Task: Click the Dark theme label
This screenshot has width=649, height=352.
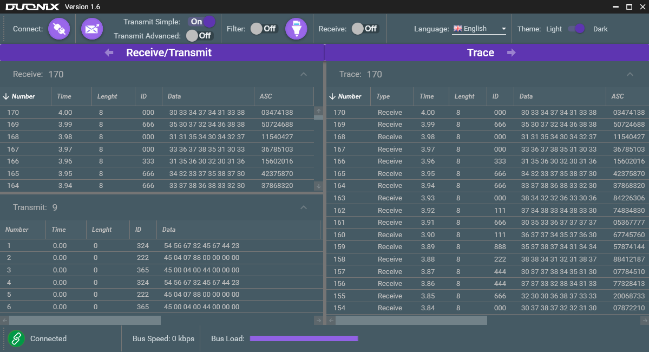Action: [x=600, y=29]
